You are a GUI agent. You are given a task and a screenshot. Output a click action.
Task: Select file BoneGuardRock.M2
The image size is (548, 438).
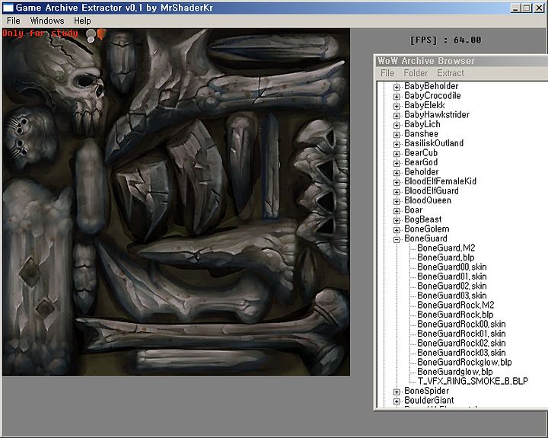[455, 305]
